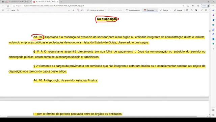Close the first Lei Ordinária tab

click(30, 2)
